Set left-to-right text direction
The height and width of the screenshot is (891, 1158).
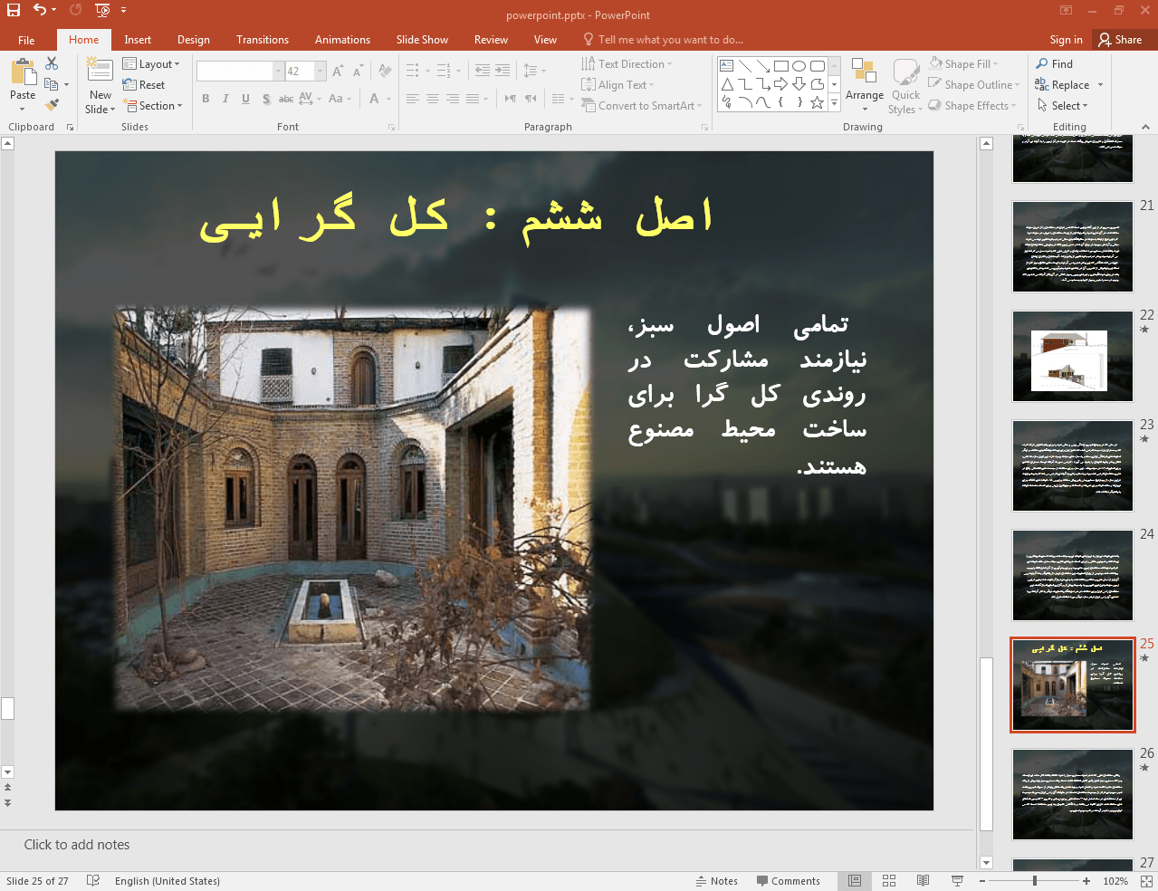click(x=511, y=99)
